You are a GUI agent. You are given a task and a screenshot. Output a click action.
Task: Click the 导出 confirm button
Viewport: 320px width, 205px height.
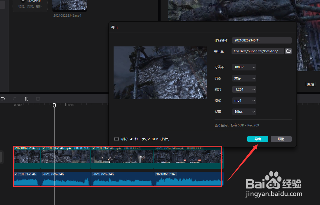pyautogui.click(x=258, y=139)
